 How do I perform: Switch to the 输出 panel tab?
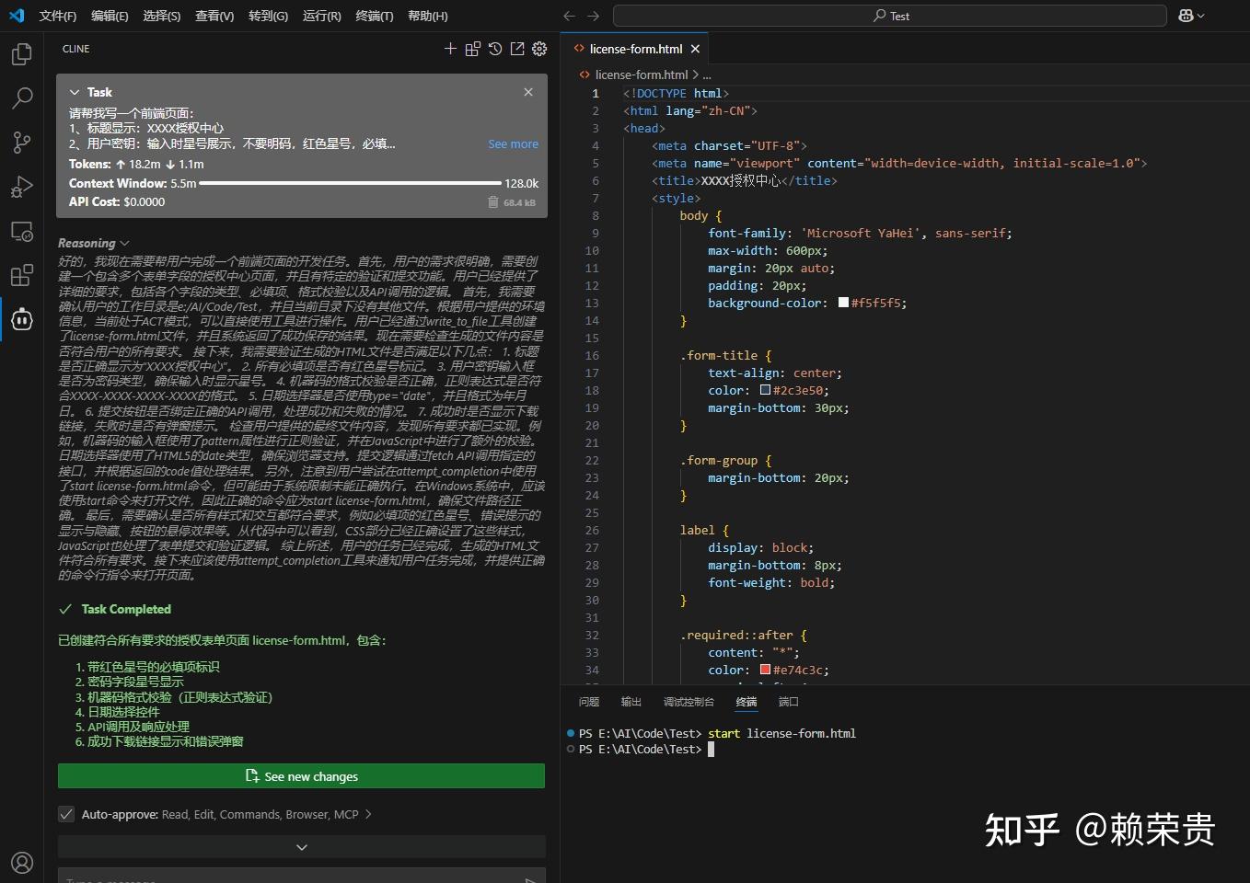tap(630, 702)
